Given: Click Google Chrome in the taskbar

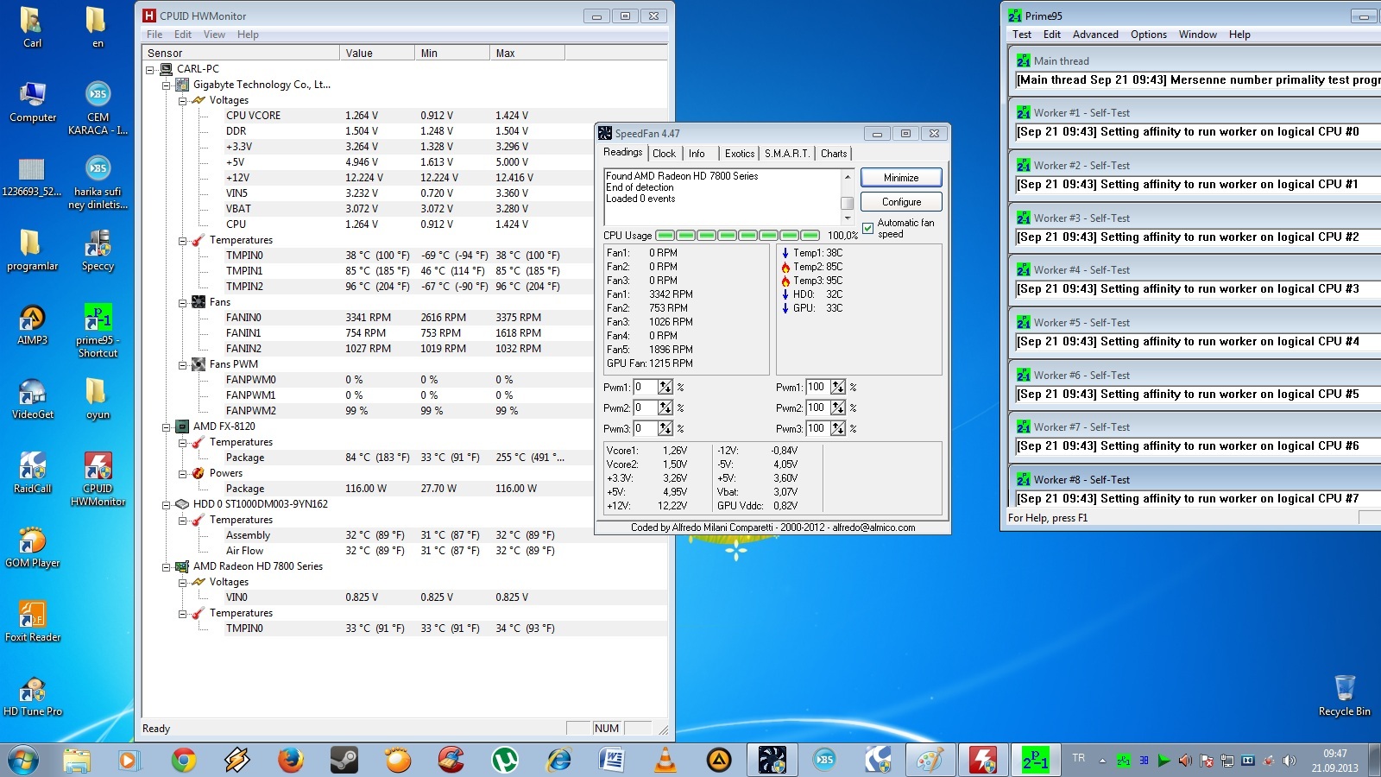Looking at the screenshot, I should [x=183, y=760].
